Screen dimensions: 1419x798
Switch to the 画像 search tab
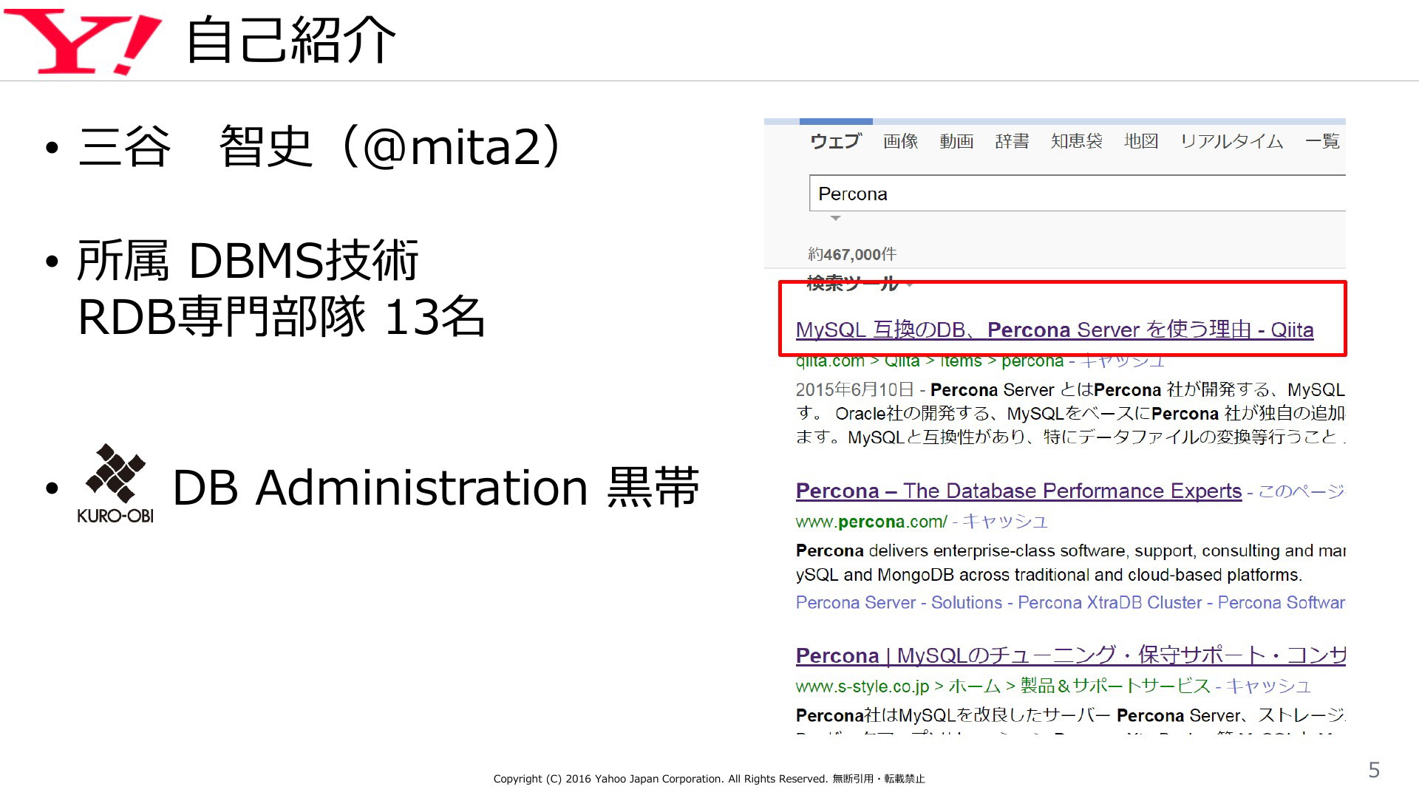point(900,141)
